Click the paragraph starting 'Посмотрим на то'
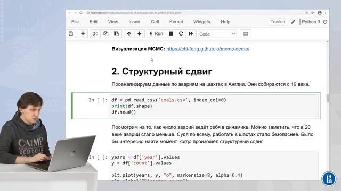 coord(213,134)
